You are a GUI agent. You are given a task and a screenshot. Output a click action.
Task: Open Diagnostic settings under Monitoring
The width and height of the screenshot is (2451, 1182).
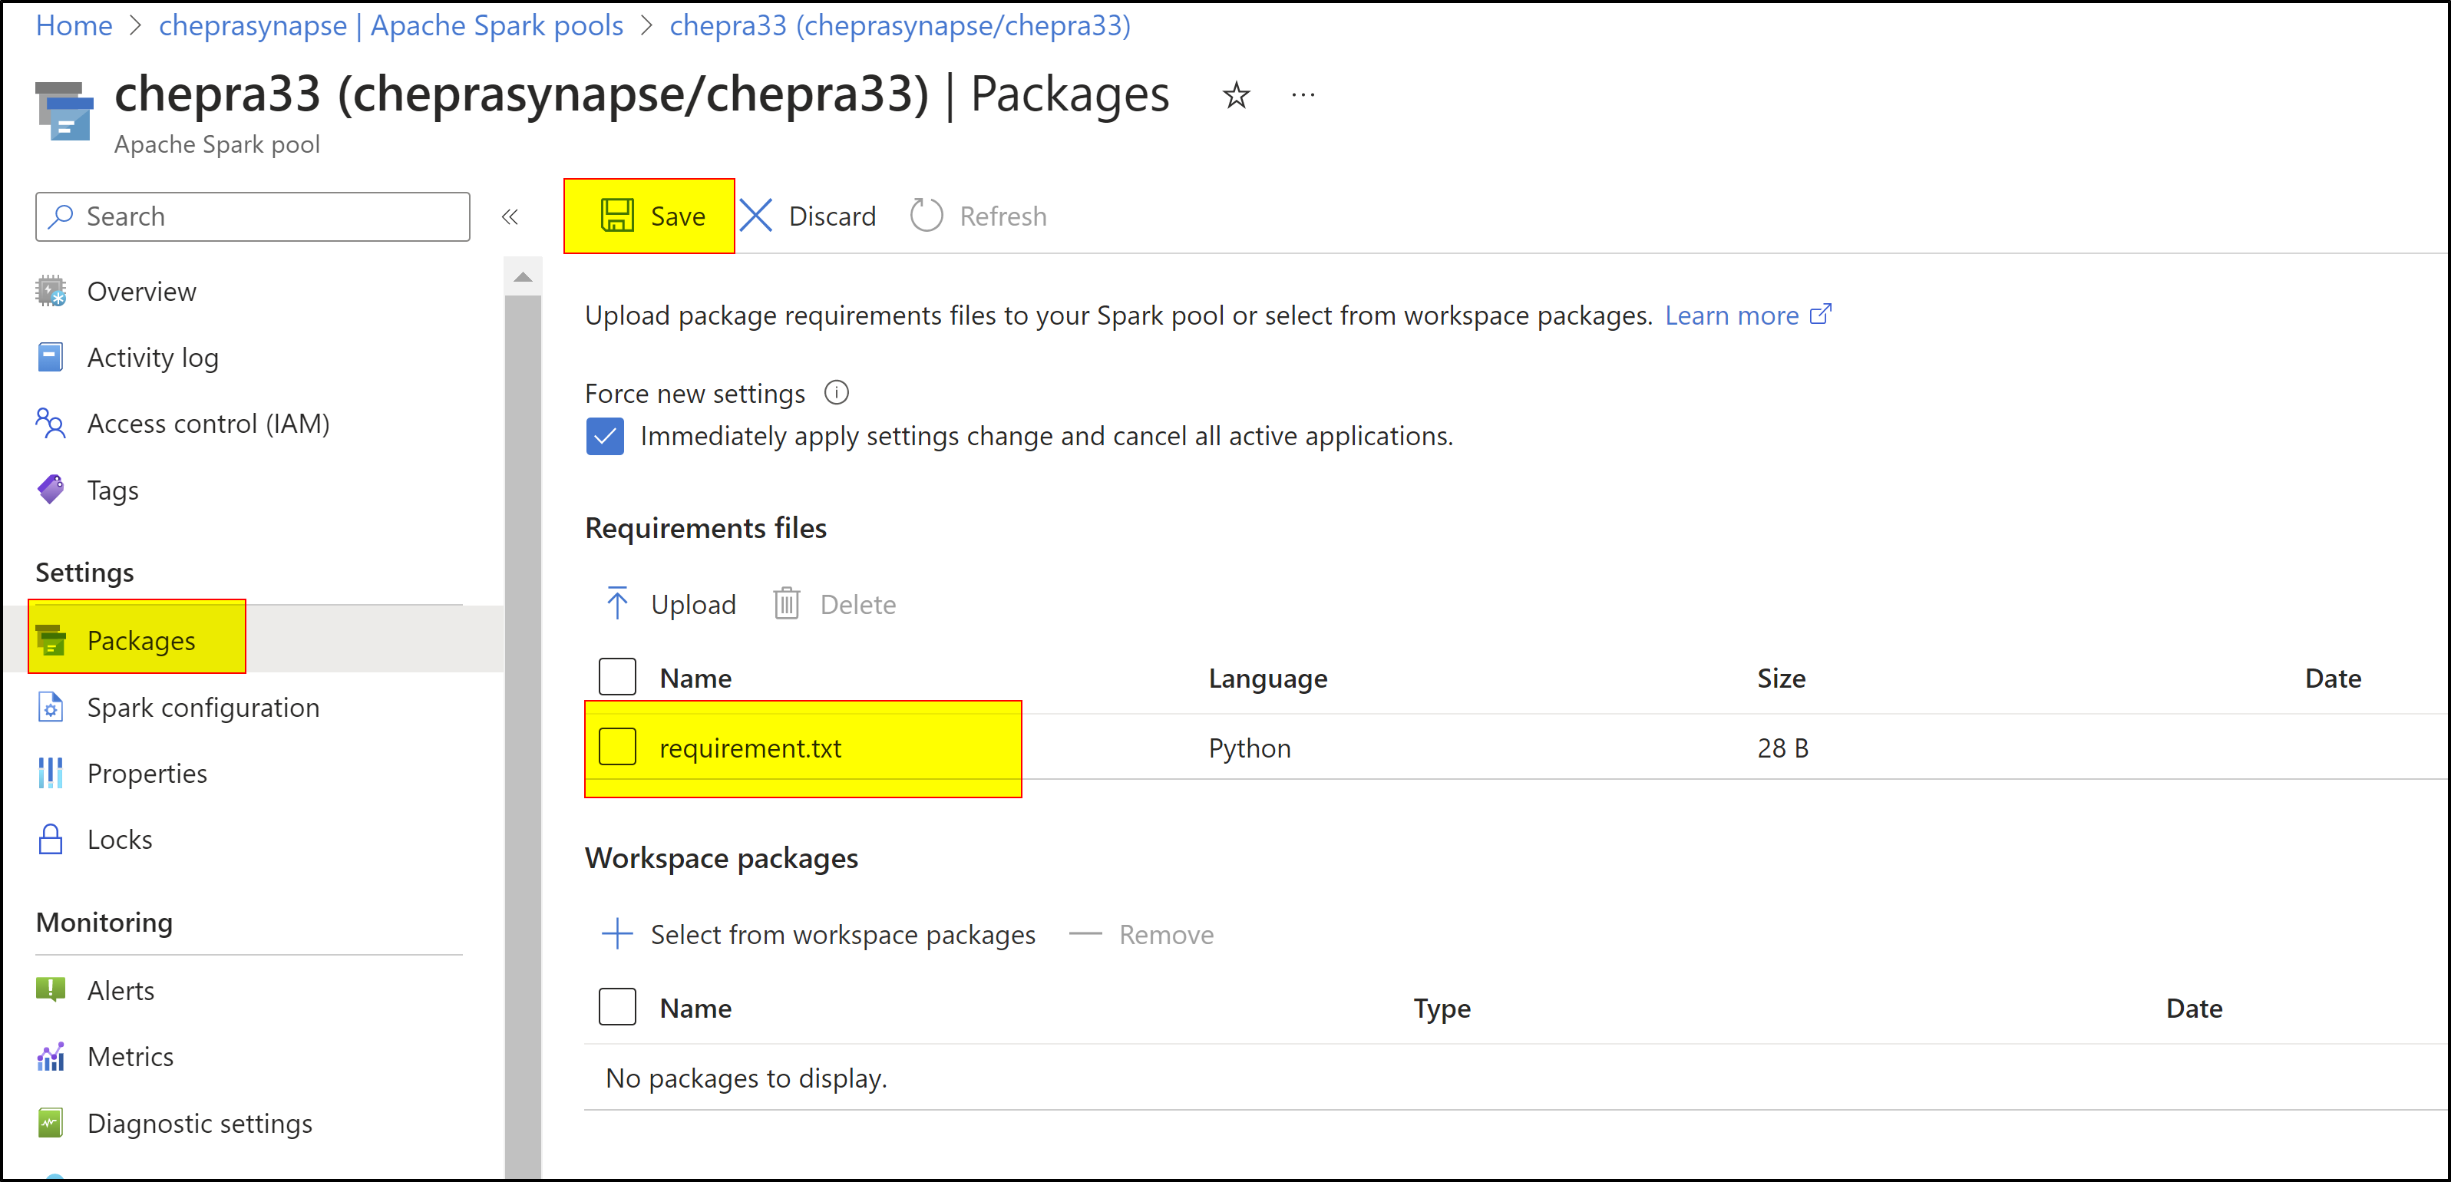[199, 1123]
